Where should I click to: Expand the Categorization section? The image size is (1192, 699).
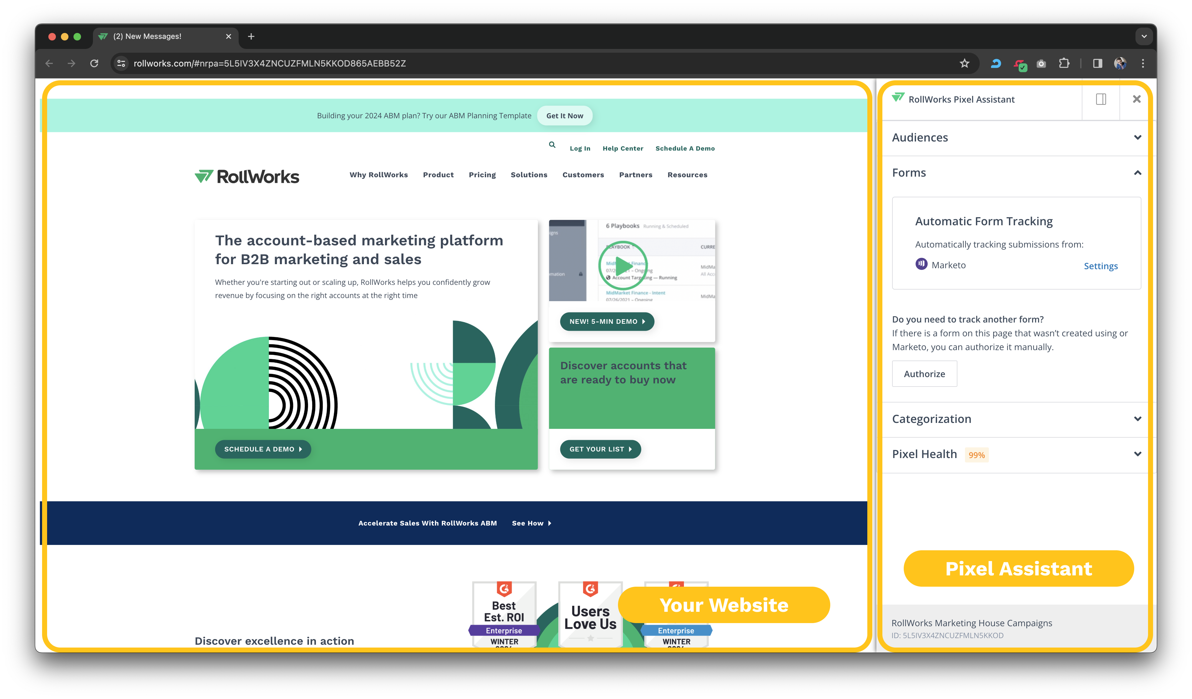(1137, 419)
